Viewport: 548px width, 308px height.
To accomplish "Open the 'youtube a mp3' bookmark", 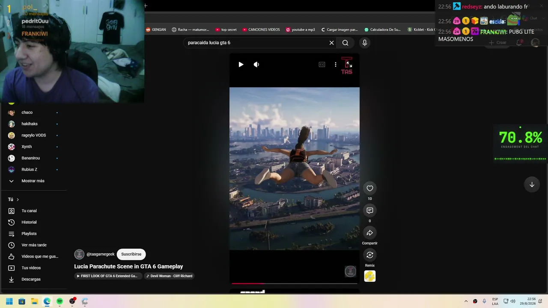I will click(300, 30).
